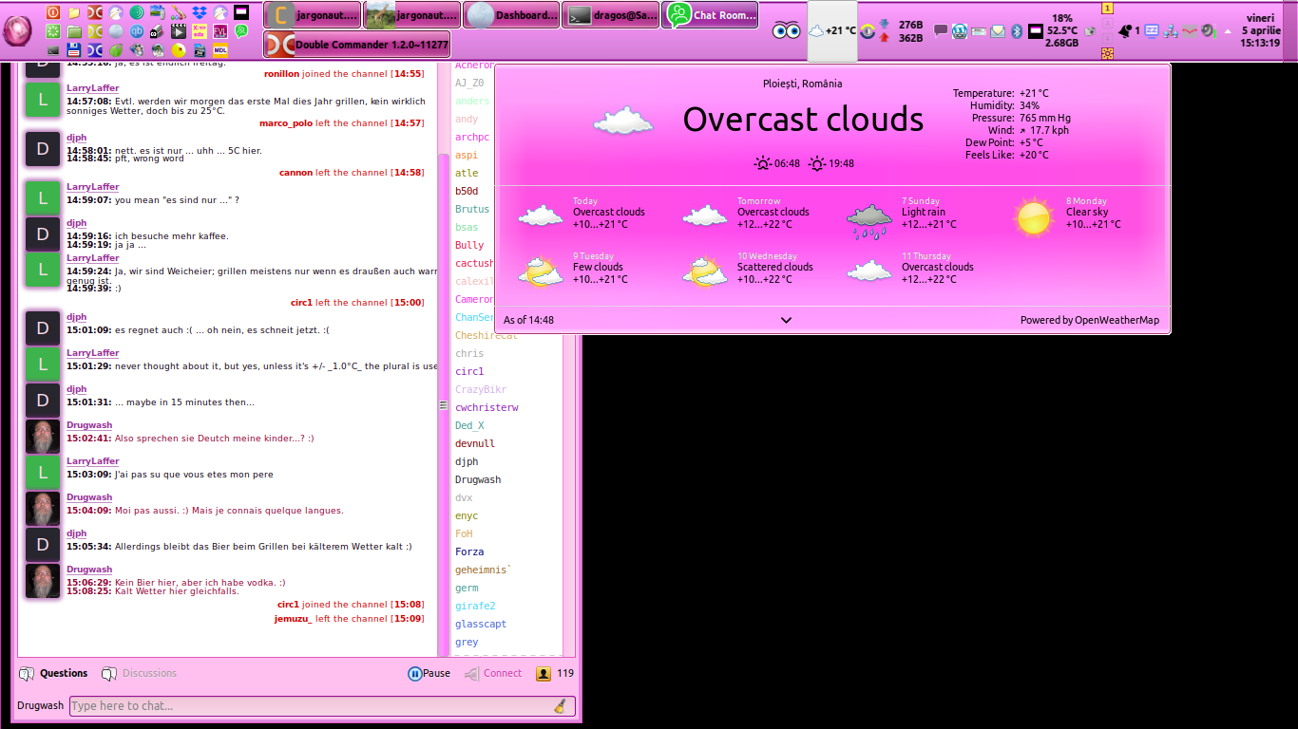1298x729 pixels.
Task: Open the yellow folder launcher
Action: click(x=74, y=12)
